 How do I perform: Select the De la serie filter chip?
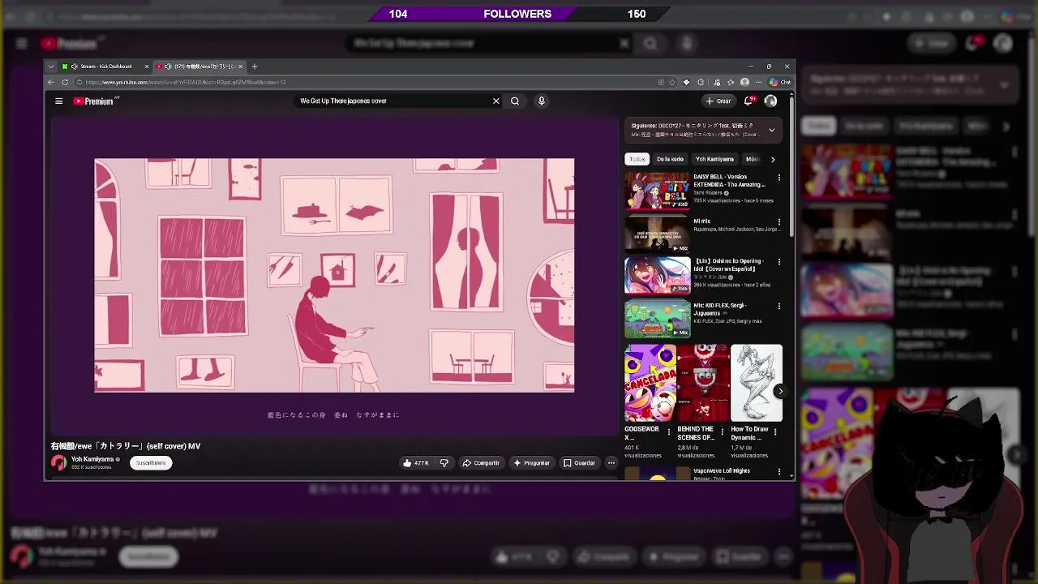[670, 159]
